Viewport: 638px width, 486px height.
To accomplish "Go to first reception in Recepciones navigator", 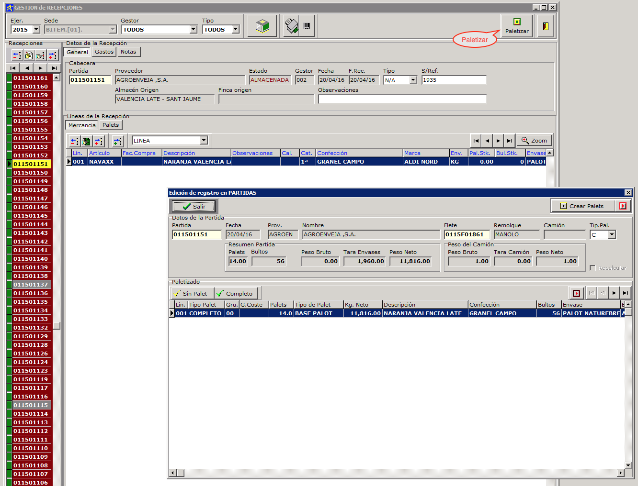I will [13, 68].
